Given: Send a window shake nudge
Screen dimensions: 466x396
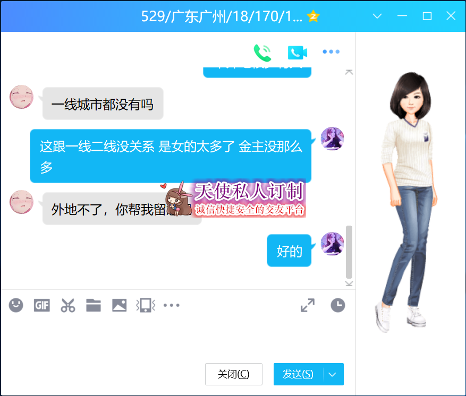Looking at the screenshot, I should 145,305.
